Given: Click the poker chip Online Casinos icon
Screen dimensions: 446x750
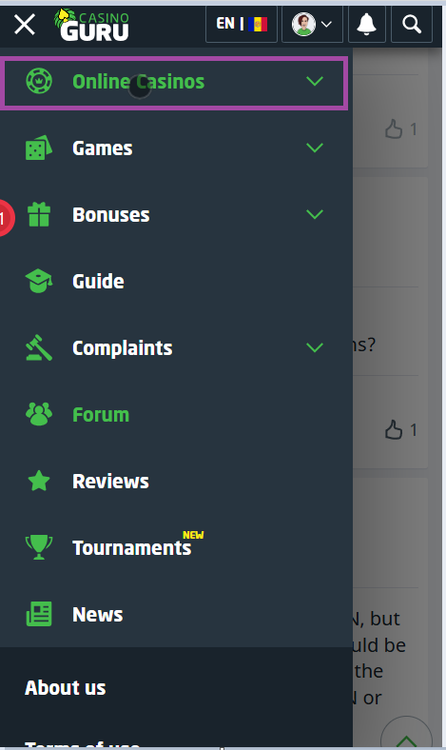Looking at the screenshot, I should point(39,81).
